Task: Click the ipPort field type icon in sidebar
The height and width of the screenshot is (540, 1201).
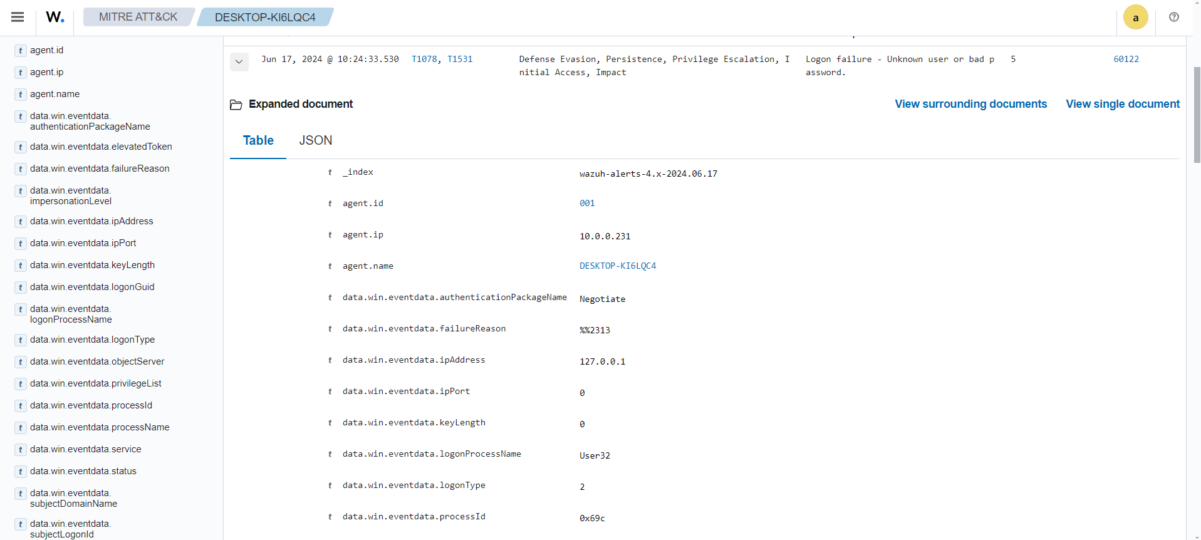Action: click(x=21, y=244)
